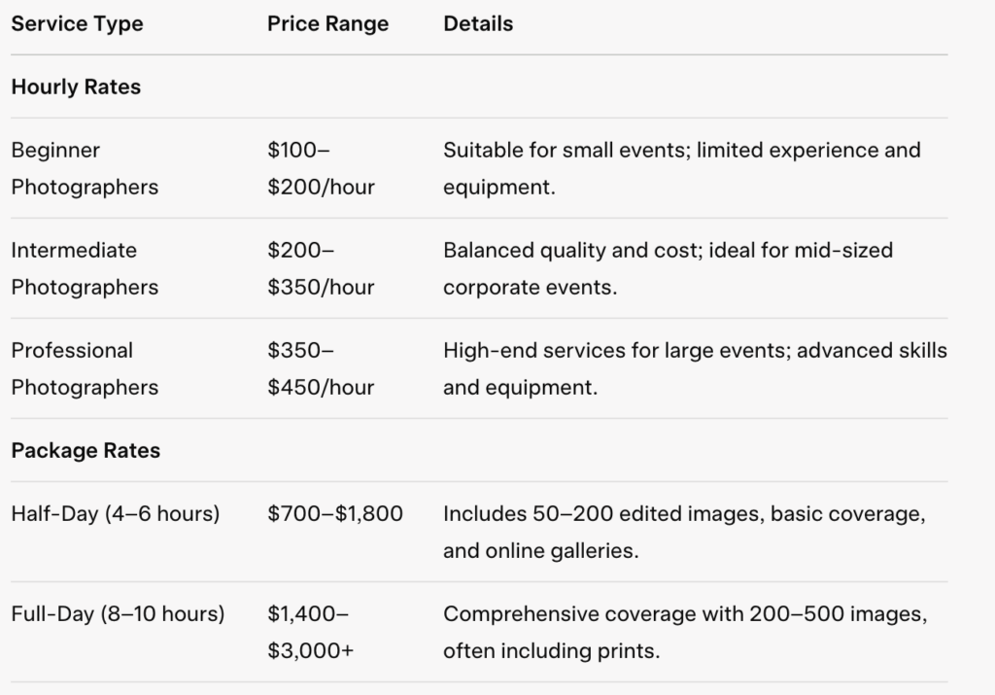Click the Price Range column header
Image resolution: width=995 pixels, height=695 pixels.
point(327,24)
